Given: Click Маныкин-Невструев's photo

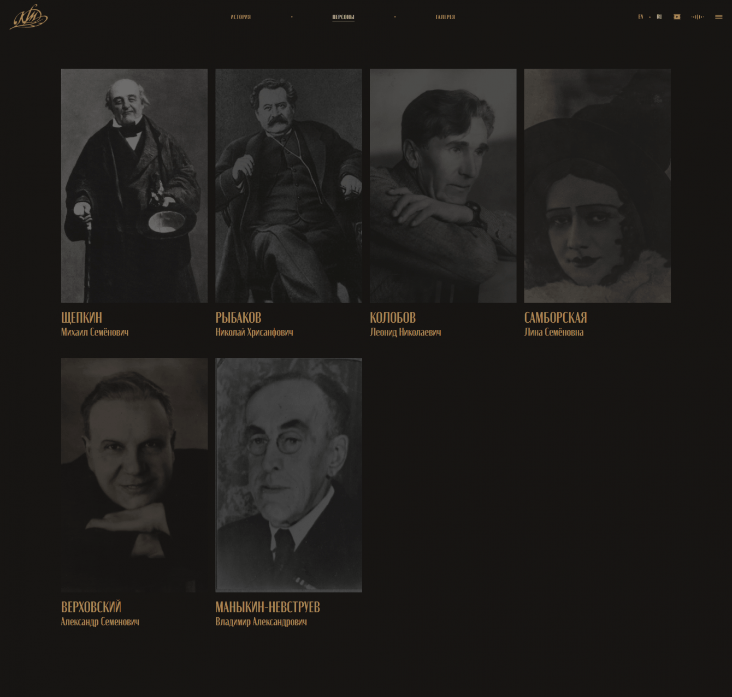Looking at the screenshot, I should [289, 475].
